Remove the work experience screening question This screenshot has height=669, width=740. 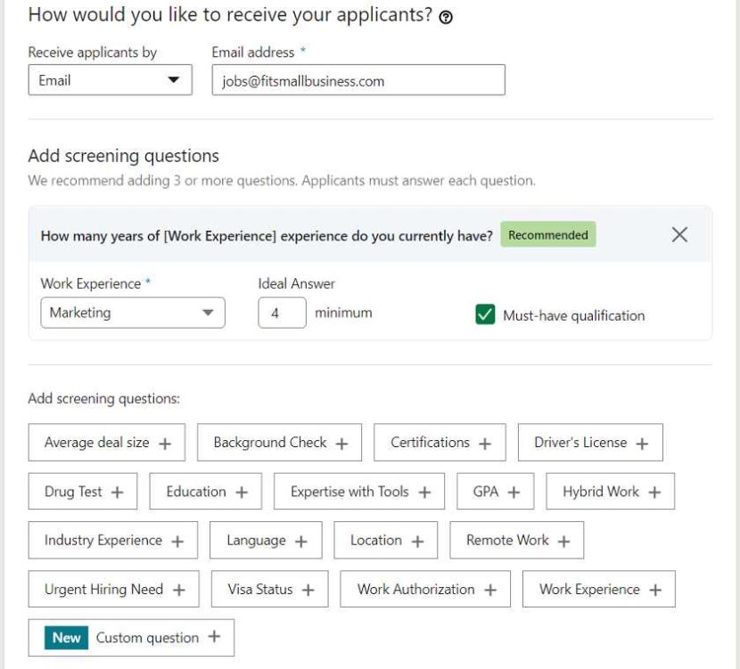tap(679, 235)
